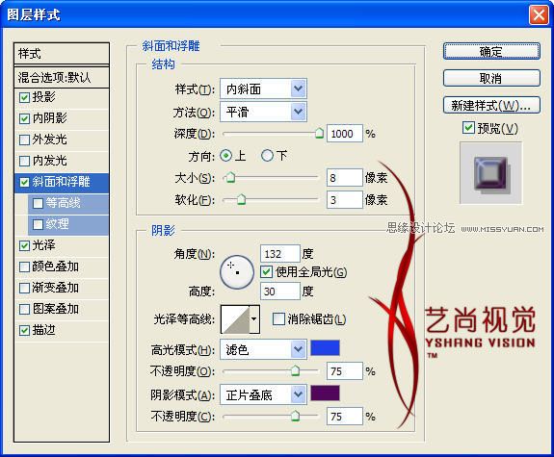Click the 新建样式(W)... button
Viewport: 554px width, 457px height.
(491, 105)
